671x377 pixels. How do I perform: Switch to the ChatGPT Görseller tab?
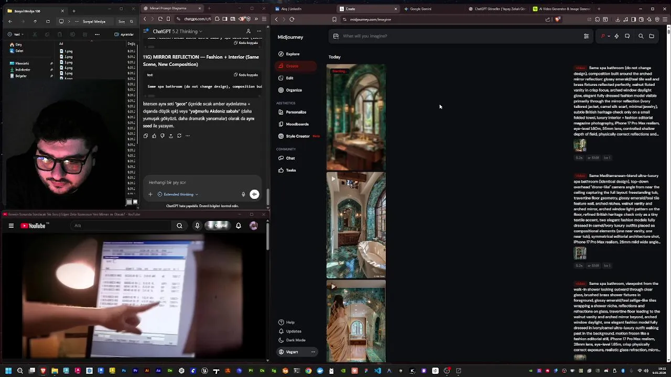click(x=497, y=9)
